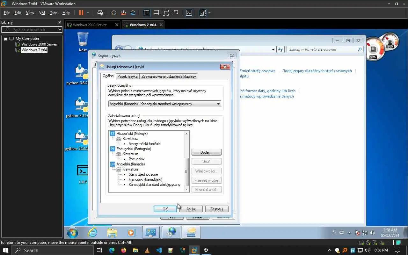Click the Send Ctrl+Alt+Del toolbar icon

point(100,13)
